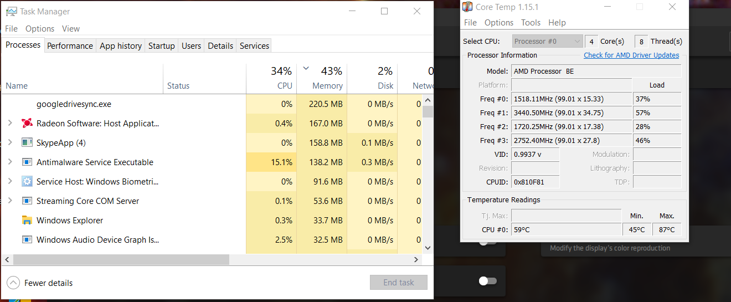Screen dimensions: 731x302
Task: Switch to the Performance tab
Action: tap(70, 46)
